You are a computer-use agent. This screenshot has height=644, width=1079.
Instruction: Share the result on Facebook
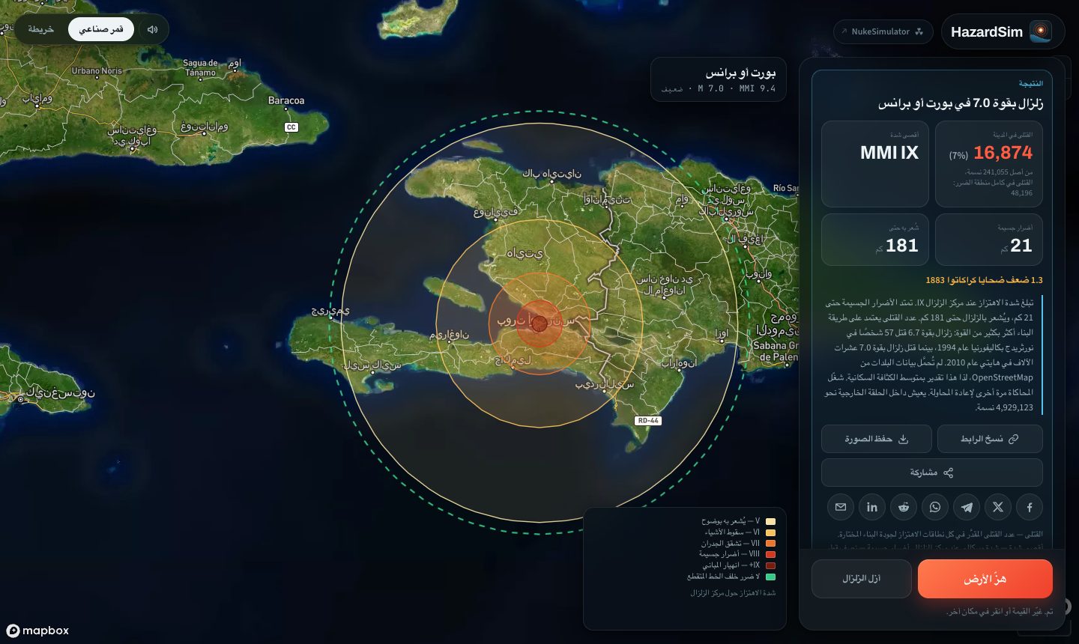coord(1030,507)
